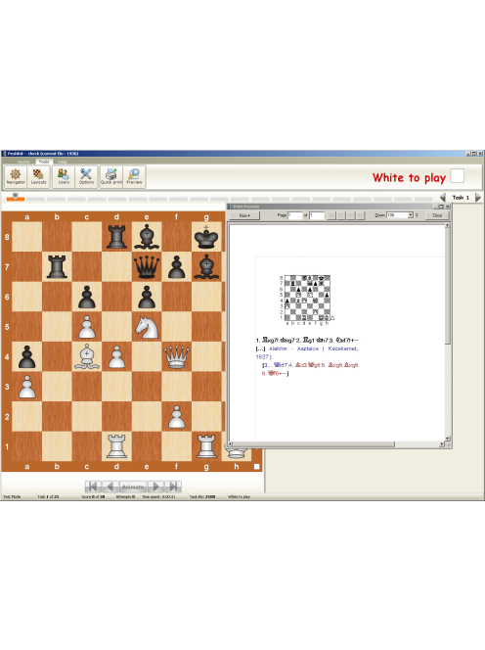Screen dimensions: 485x650
Task: Click 'Task 1 of 21' in status bar
Action: 49,496
